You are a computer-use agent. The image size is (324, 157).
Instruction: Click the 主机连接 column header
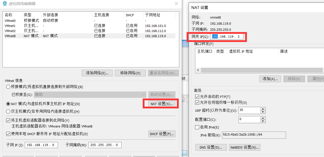click(x=108, y=15)
